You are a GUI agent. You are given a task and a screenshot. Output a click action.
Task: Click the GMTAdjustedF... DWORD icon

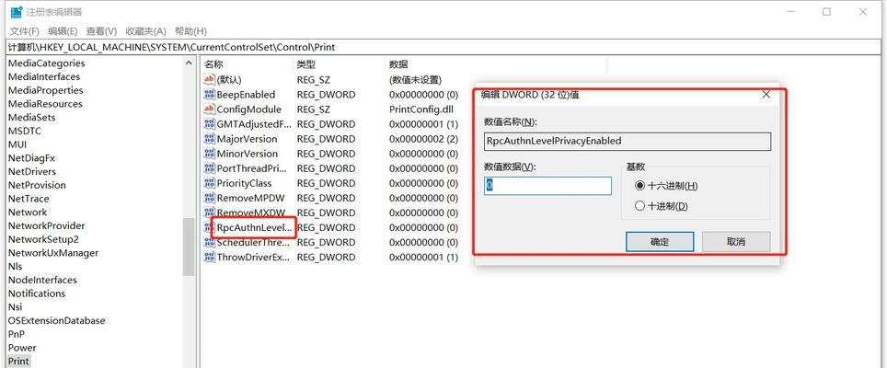click(209, 124)
